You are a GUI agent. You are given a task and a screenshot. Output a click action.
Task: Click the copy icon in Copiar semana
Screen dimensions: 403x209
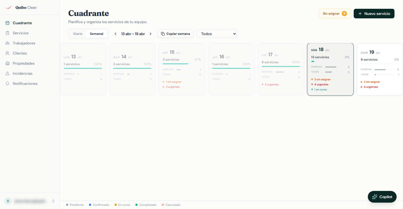tap(163, 34)
